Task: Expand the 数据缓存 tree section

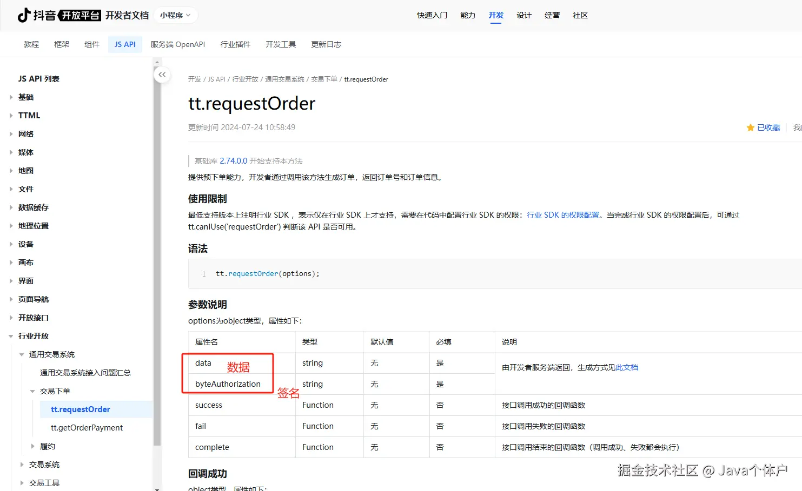Action: click(11, 207)
